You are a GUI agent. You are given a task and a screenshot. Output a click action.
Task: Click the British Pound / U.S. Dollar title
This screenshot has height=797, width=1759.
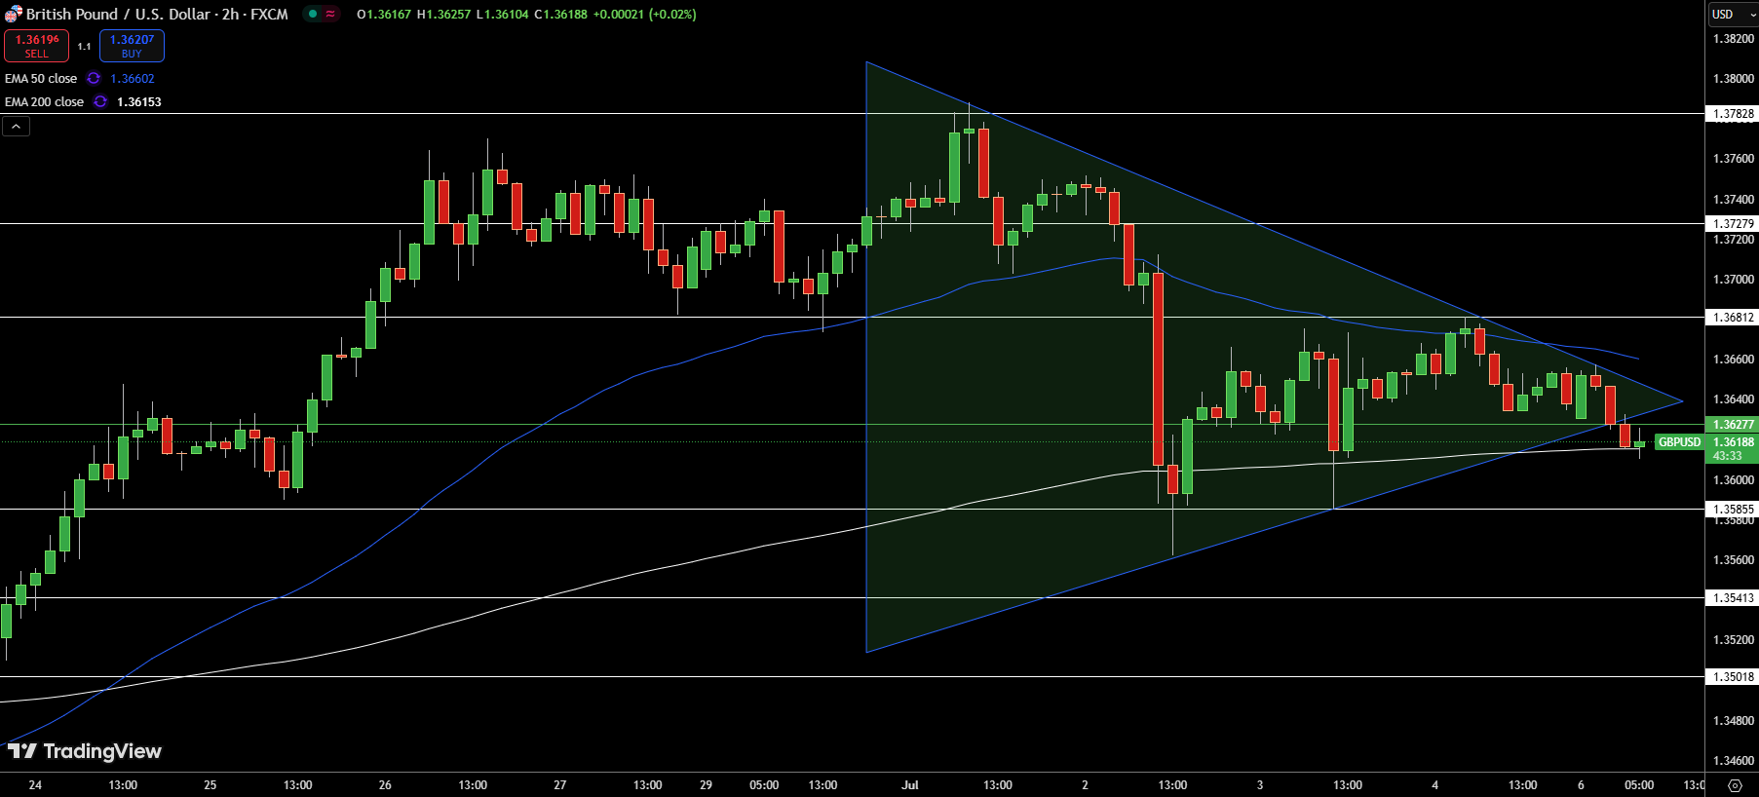tap(118, 14)
